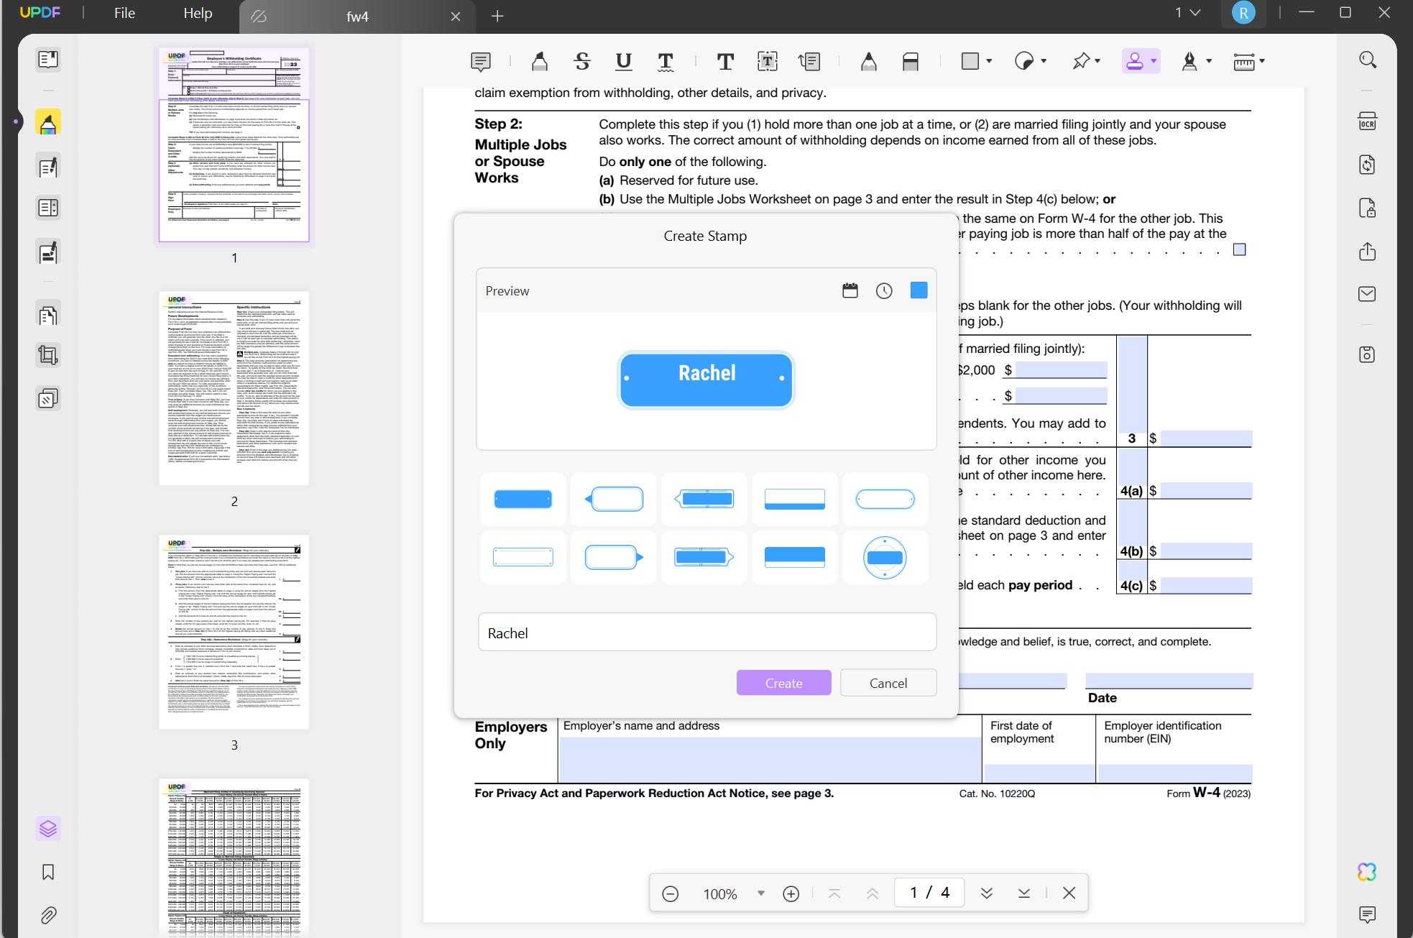Cancel the Create Stamp dialog

coord(888,682)
